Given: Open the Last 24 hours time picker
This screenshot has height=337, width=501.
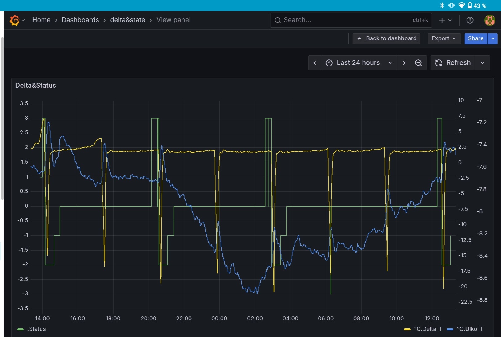Looking at the screenshot, I should coord(359,63).
